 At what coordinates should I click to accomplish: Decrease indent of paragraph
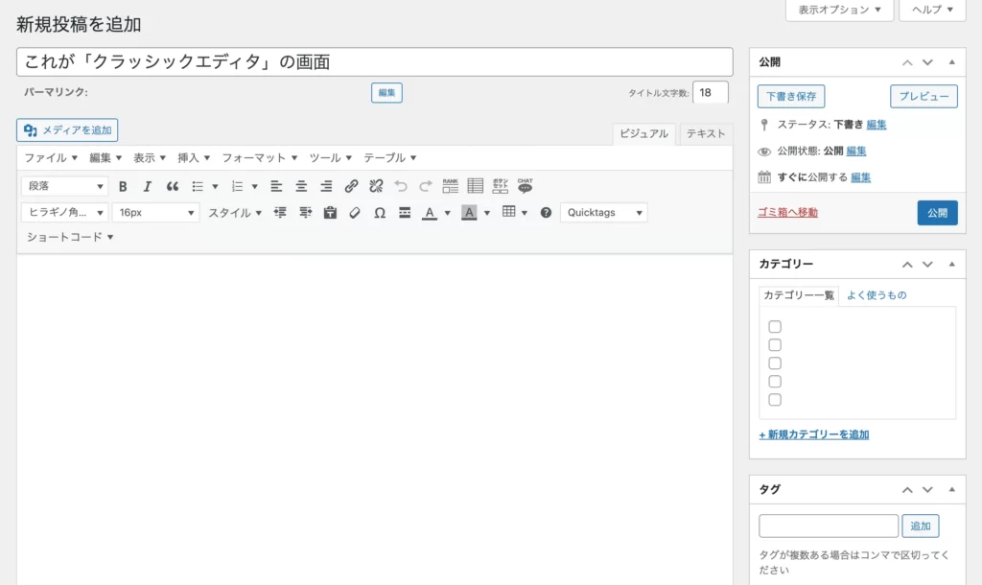pos(280,212)
